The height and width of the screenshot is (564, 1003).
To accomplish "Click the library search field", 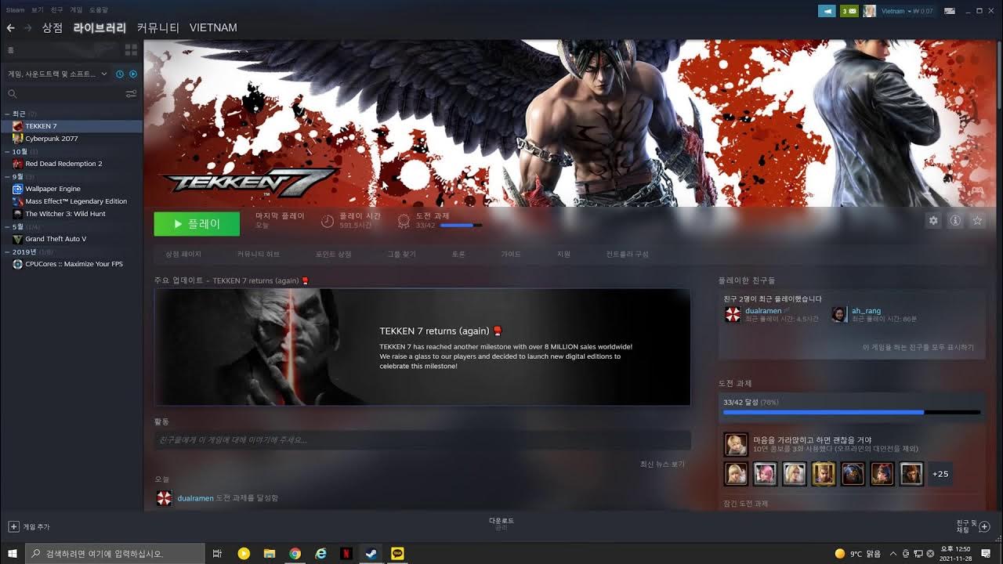I will 66,94.
